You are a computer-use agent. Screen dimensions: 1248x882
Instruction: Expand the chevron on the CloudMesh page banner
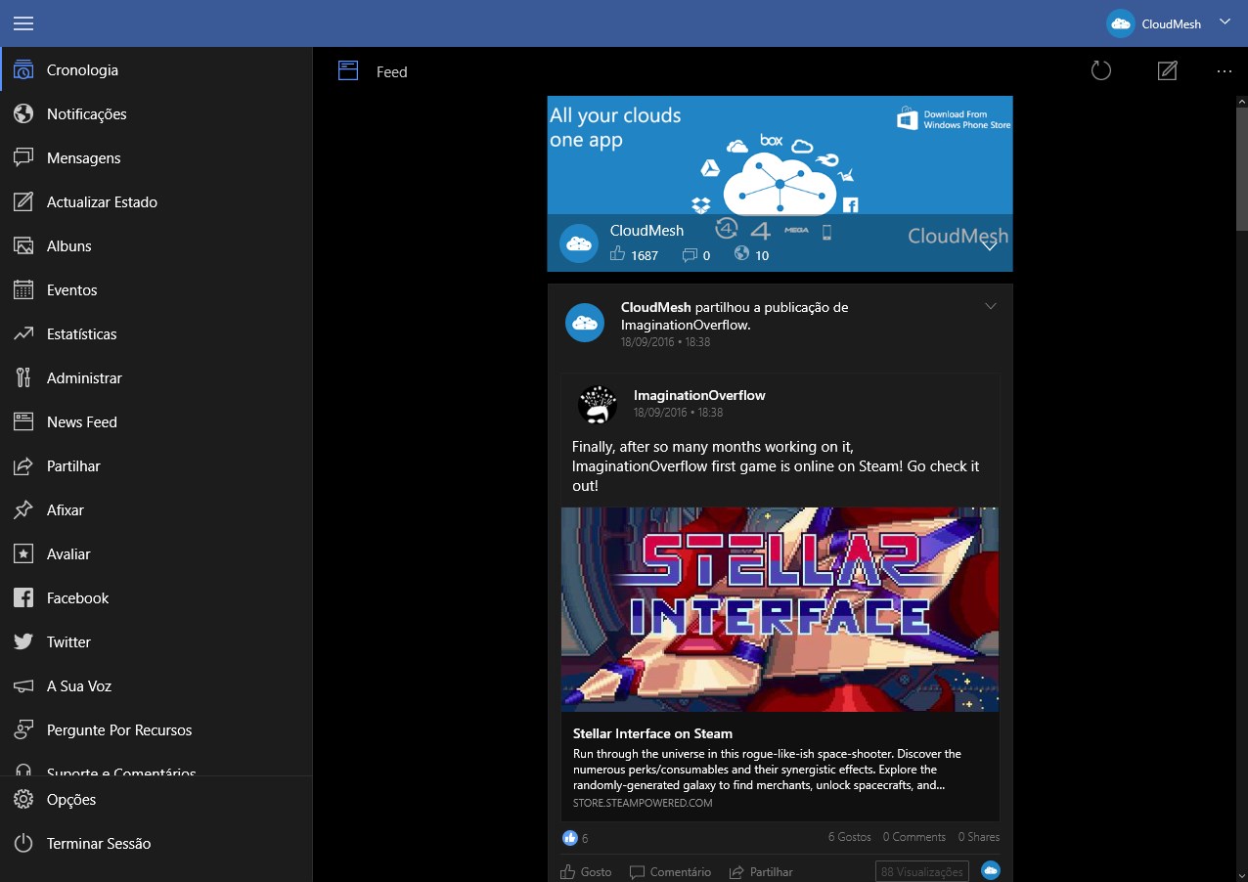pos(990,244)
